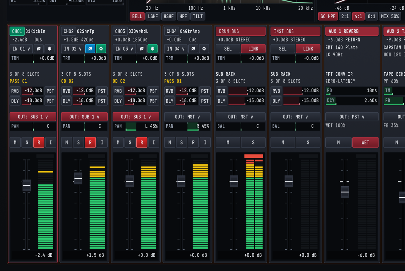Click the AUX 1 REVERB DCY 2.40s field

coord(352,100)
